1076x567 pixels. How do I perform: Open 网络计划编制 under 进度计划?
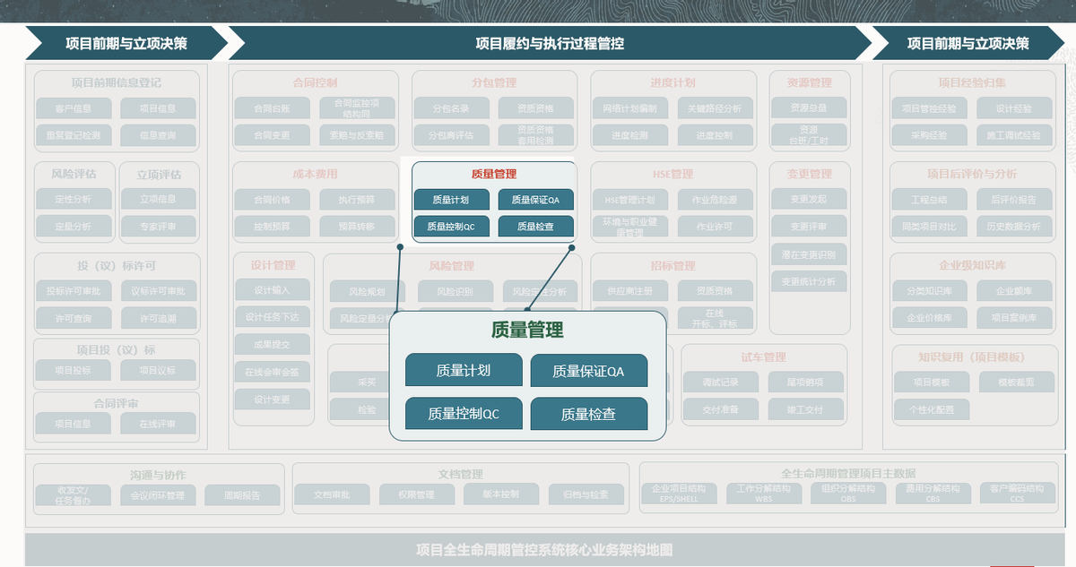click(630, 108)
